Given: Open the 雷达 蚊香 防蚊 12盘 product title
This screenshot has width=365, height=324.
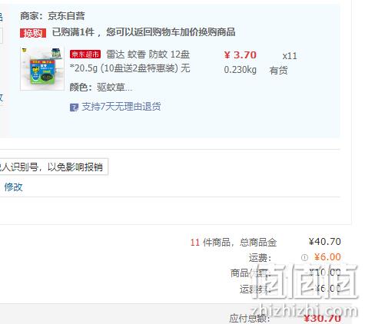Looking at the screenshot, I should point(130,61).
